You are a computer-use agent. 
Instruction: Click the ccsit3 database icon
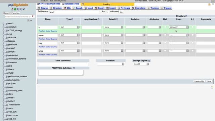(7, 24)
